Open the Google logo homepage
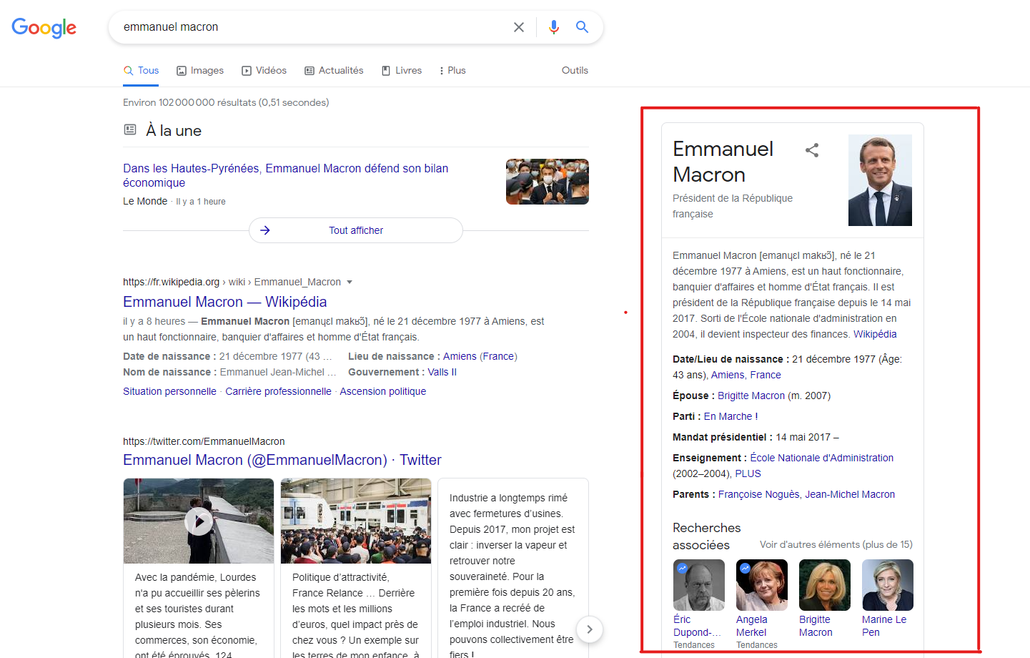 click(x=44, y=27)
